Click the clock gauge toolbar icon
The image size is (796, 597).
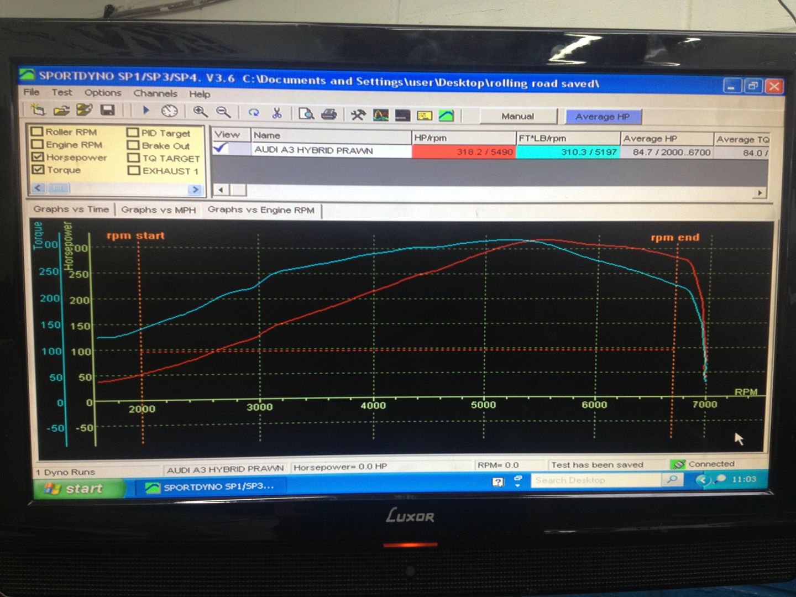pos(169,111)
